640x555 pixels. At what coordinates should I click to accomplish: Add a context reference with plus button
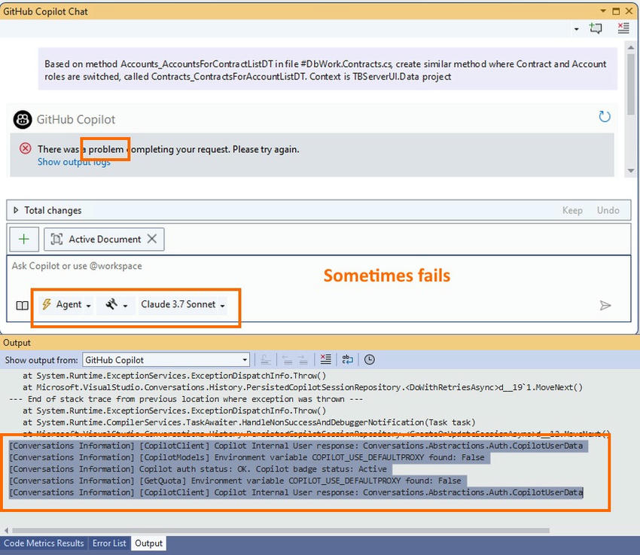(x=24, y=239)
